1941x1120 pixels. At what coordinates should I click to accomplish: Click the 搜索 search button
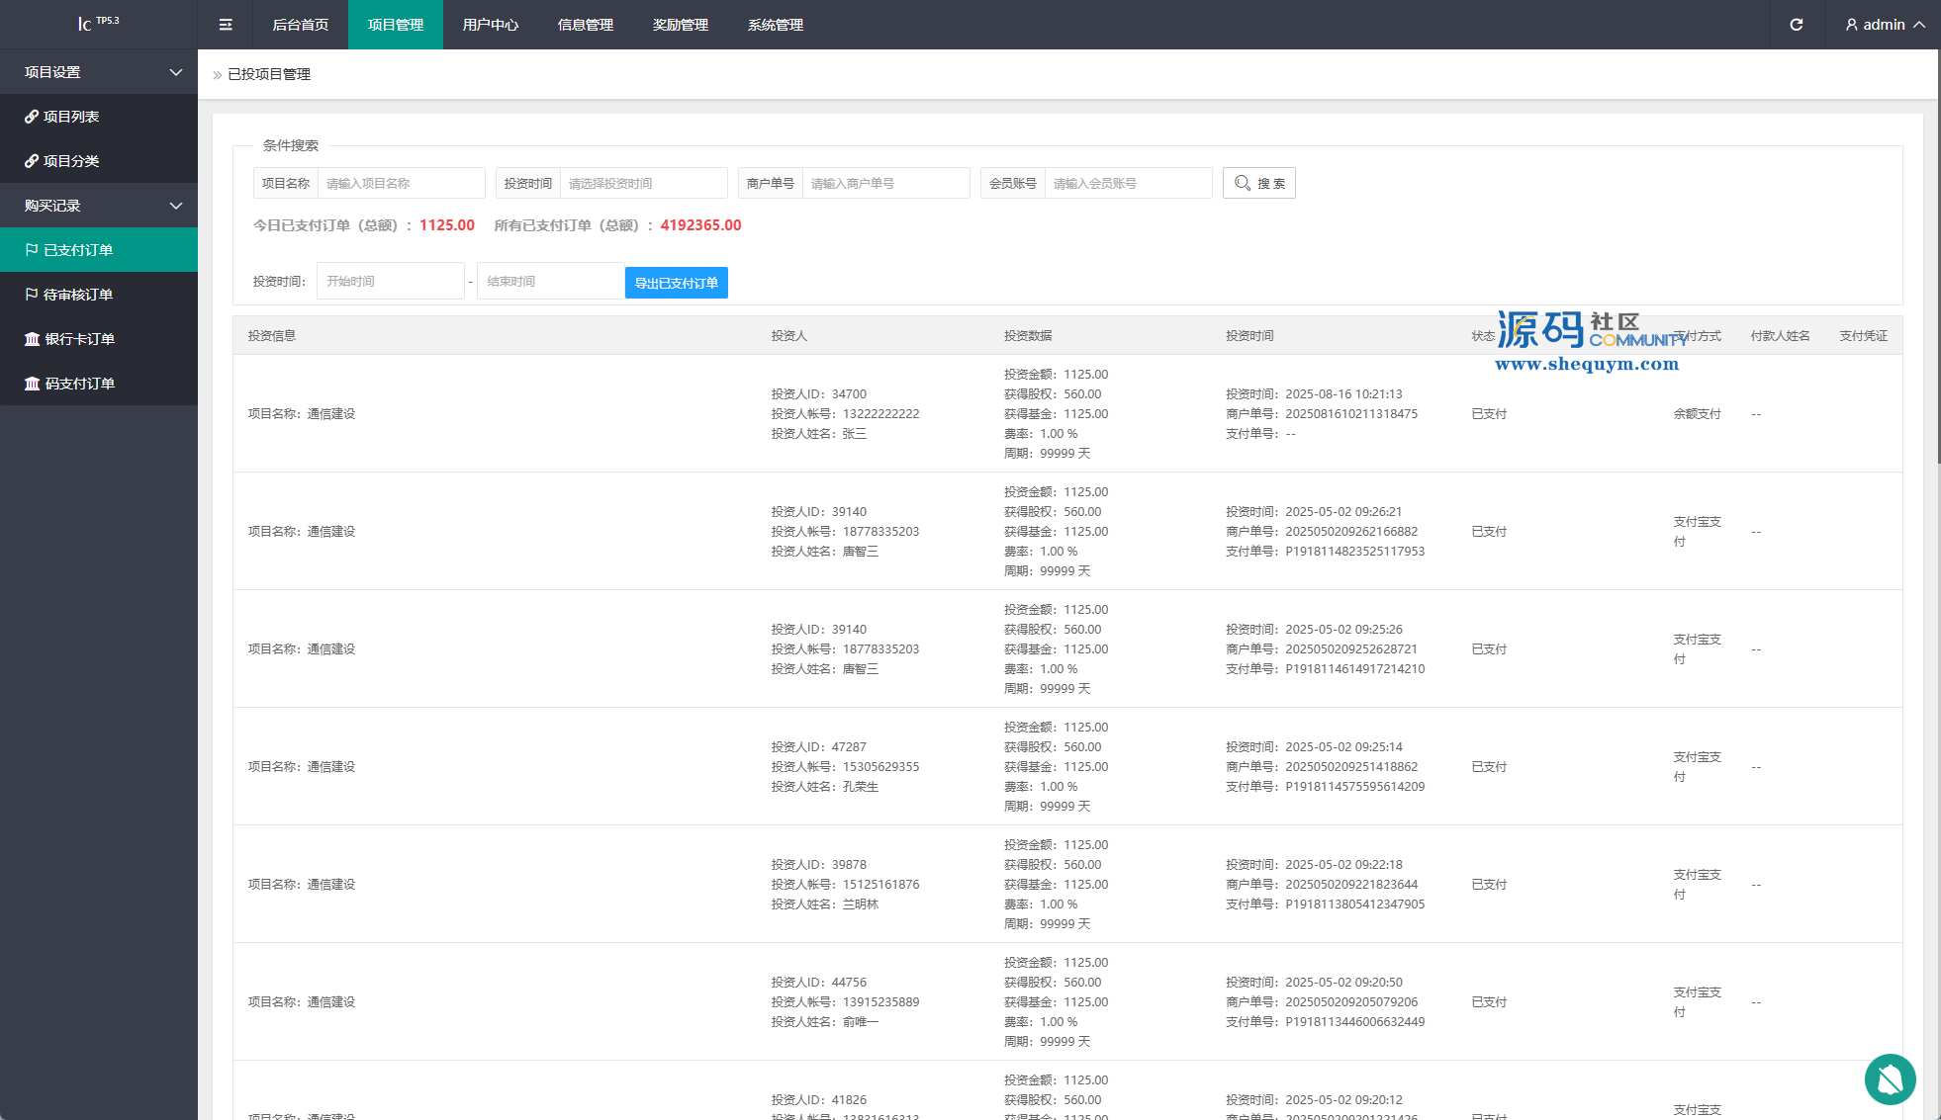(x=1259, y=183)
